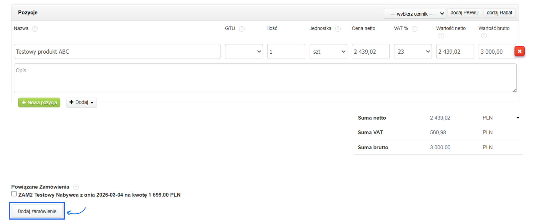The image size is (533, 224).
Task: Click the VAT % help icon
Action: pyautogui.click(x=414, y=29)
